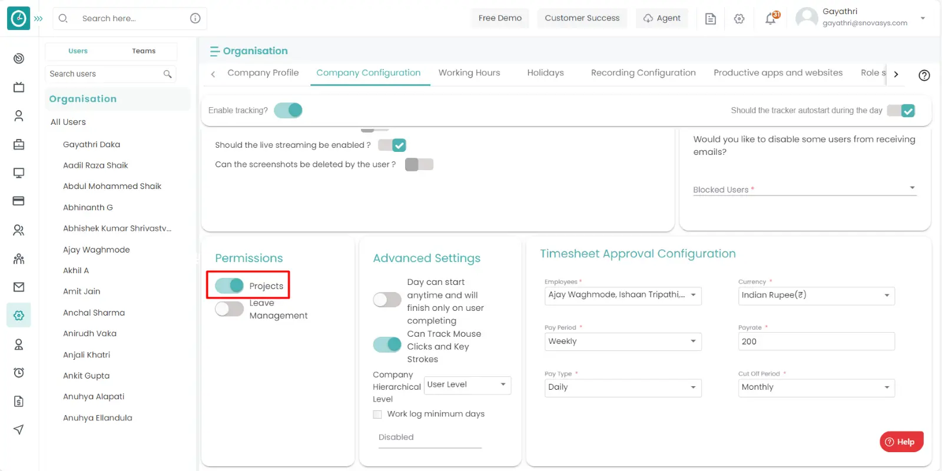Open the monitor icon in left sidebar
Image resolution: width=942 pixels, height=471 pixels.
(19, 173)
